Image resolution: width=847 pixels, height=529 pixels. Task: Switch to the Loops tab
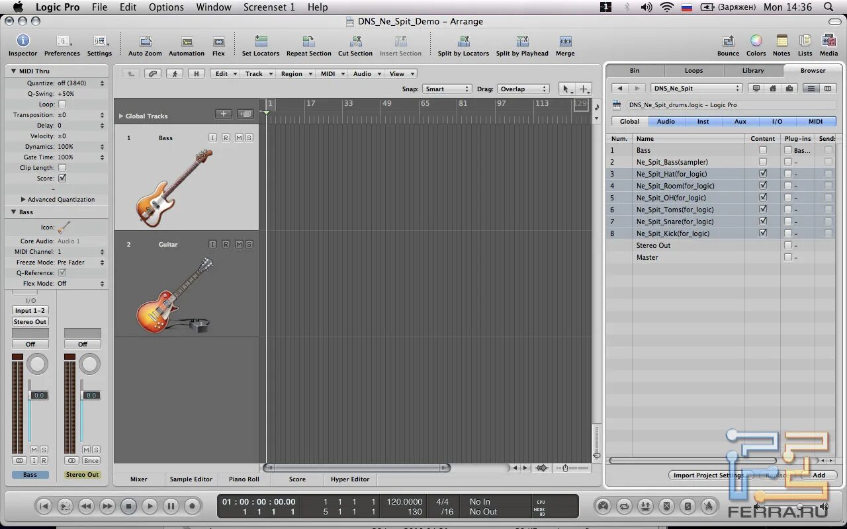pyautogui.click(x=693, y=70)
